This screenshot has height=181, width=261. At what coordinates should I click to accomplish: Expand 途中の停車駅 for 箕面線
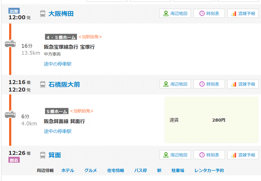[x=58, y=131]
